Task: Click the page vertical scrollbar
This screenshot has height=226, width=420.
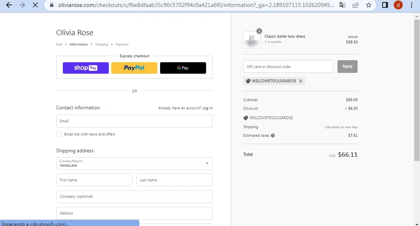Action: 417,90
